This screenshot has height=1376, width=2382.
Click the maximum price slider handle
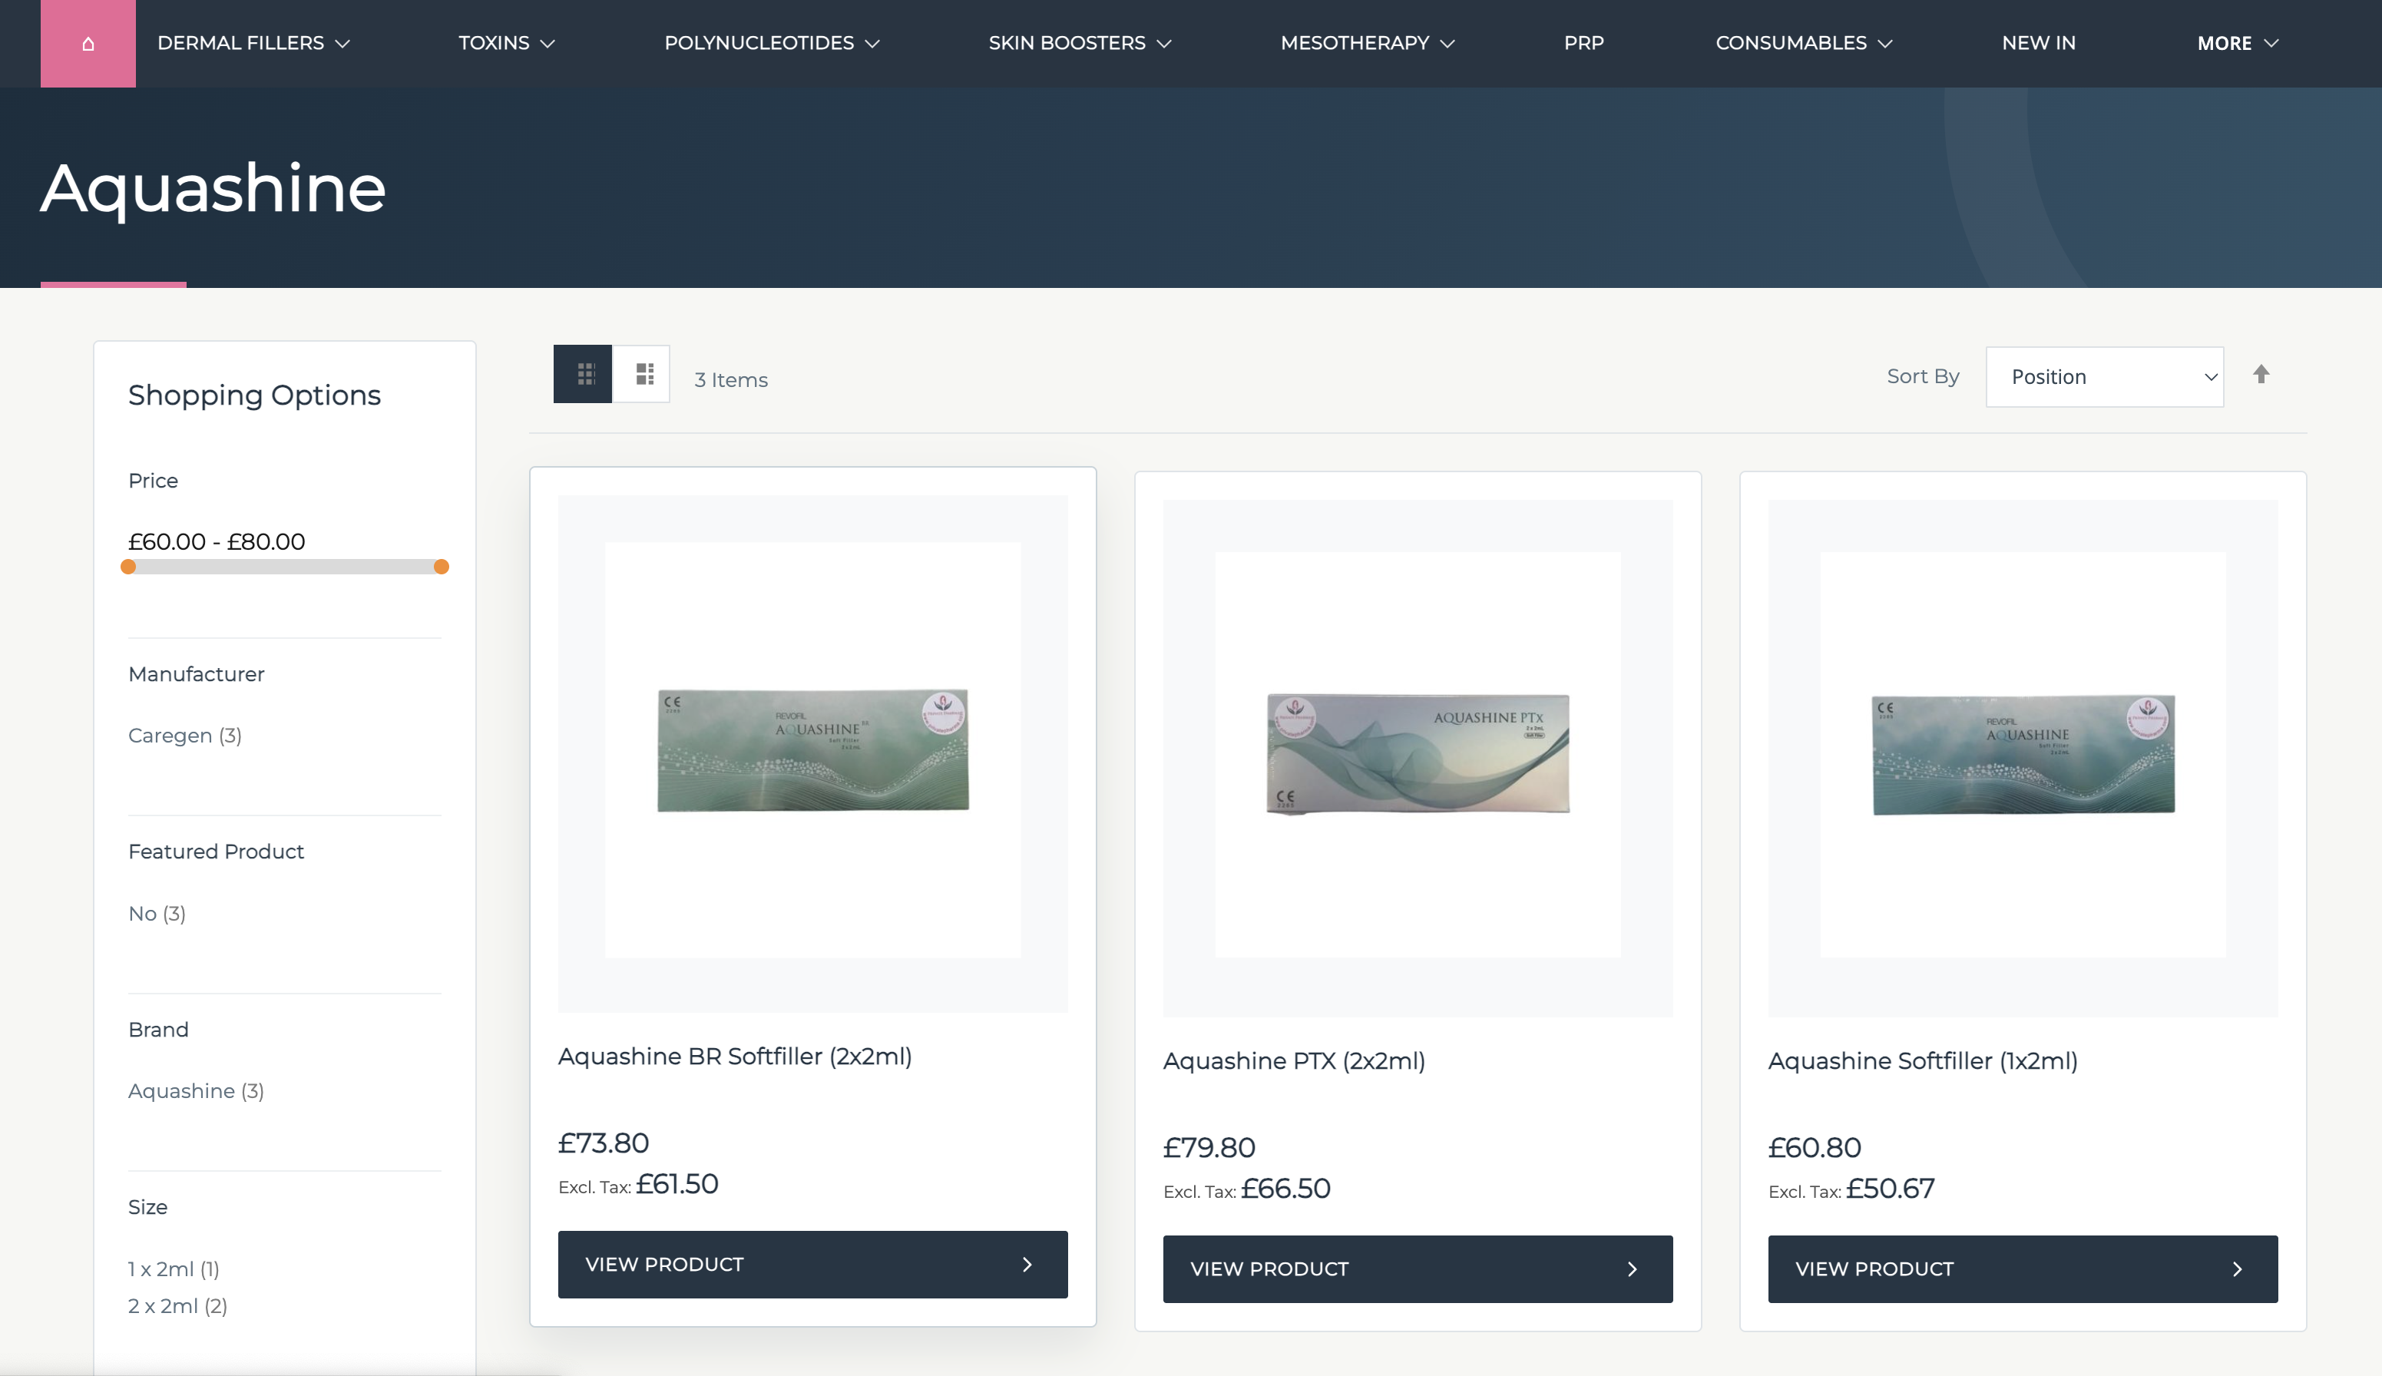(x=442, y=567)
